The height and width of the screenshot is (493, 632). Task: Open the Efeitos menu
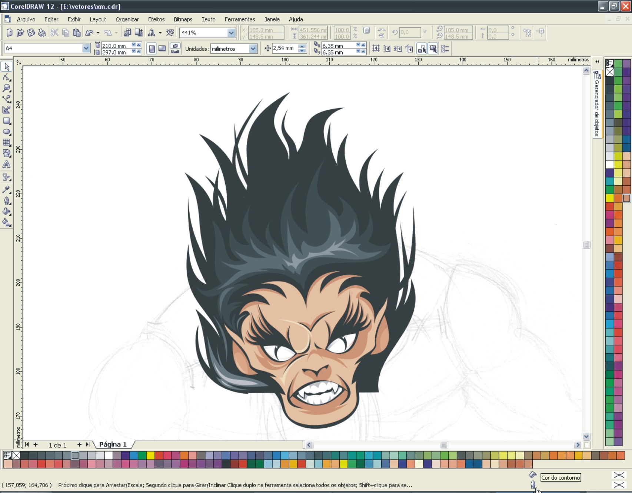click(156, 19)
